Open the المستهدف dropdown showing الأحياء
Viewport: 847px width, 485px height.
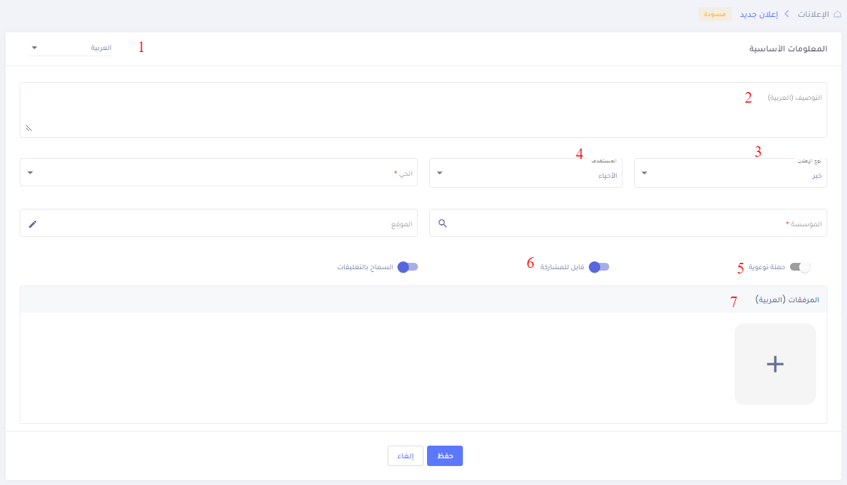point(525,173)
